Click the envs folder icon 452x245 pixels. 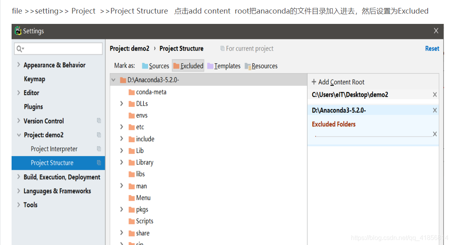(x=132, y=116)
